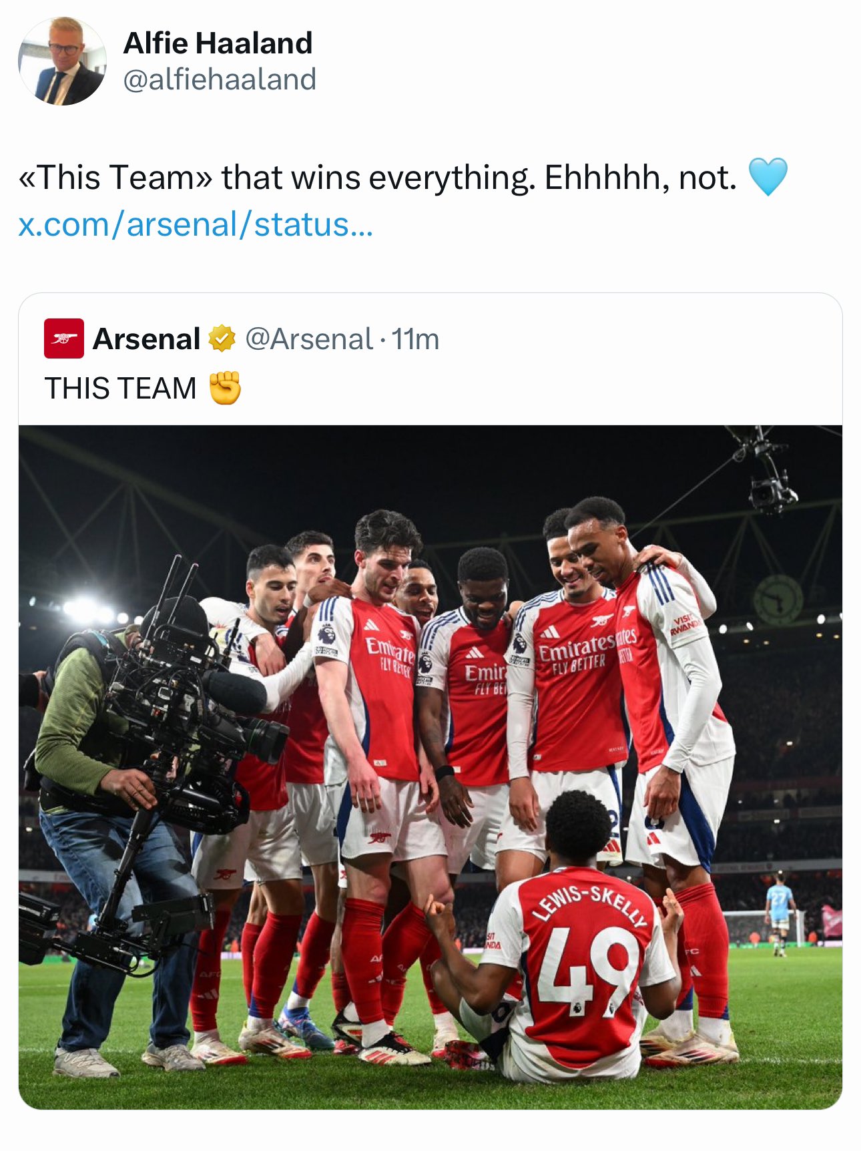
Task: Click the stadium clock in the photo
Action: point(778,599)
